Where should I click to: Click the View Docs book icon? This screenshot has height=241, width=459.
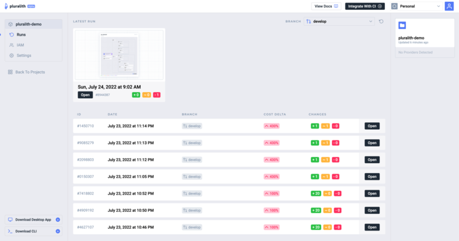[336, 6]
